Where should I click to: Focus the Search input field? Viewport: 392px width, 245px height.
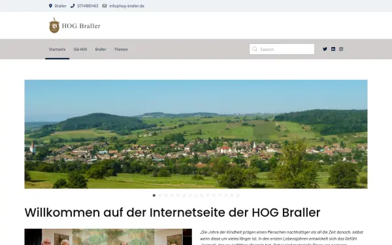pyautogui.click(x=282, y=49)
